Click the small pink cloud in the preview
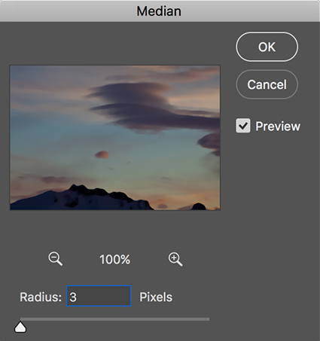Screen dimensions: 320x341 (x=102, y=154)
